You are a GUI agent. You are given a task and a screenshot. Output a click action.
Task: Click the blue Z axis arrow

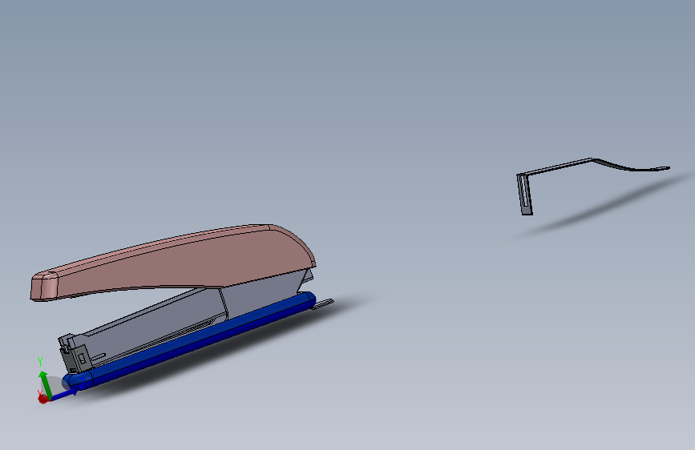click(x=66, y=394)
